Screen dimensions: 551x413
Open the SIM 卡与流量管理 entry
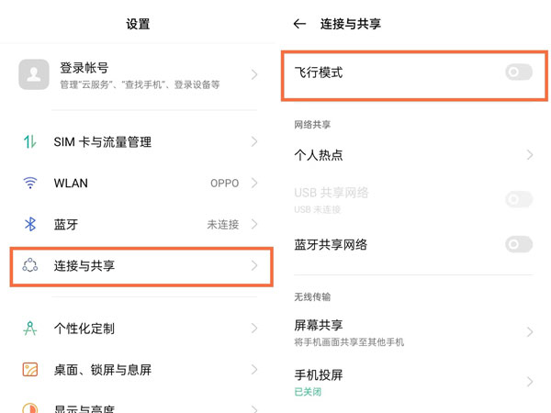coord(102,142)
